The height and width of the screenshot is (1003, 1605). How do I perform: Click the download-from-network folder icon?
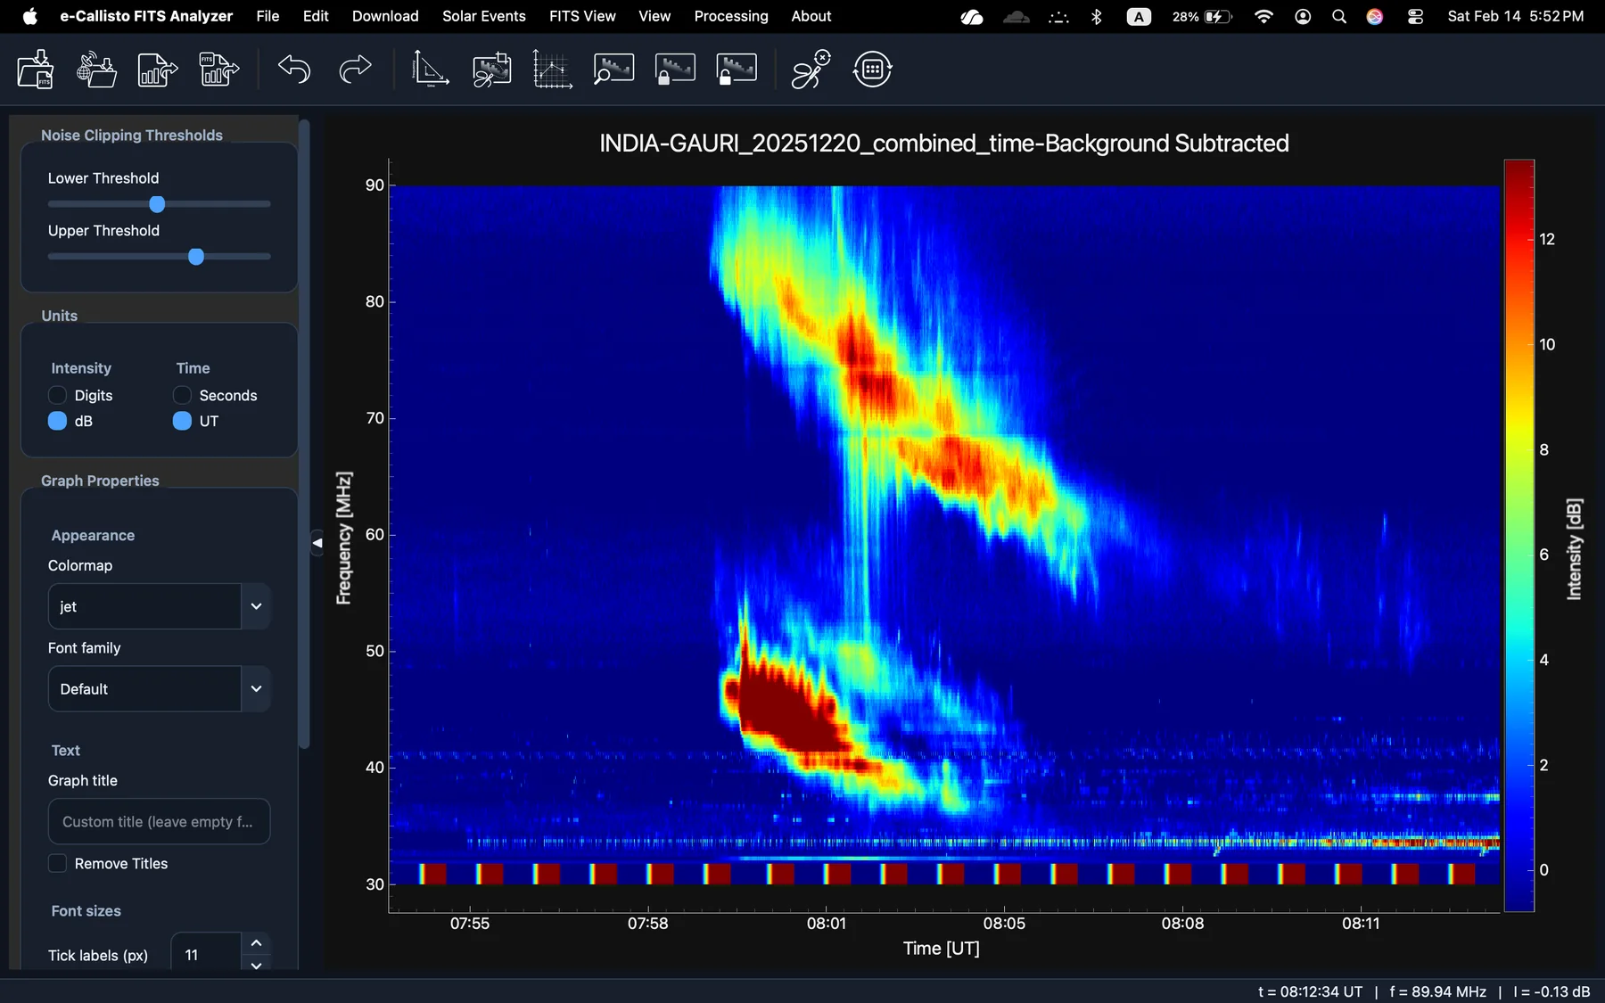[96, 70]
